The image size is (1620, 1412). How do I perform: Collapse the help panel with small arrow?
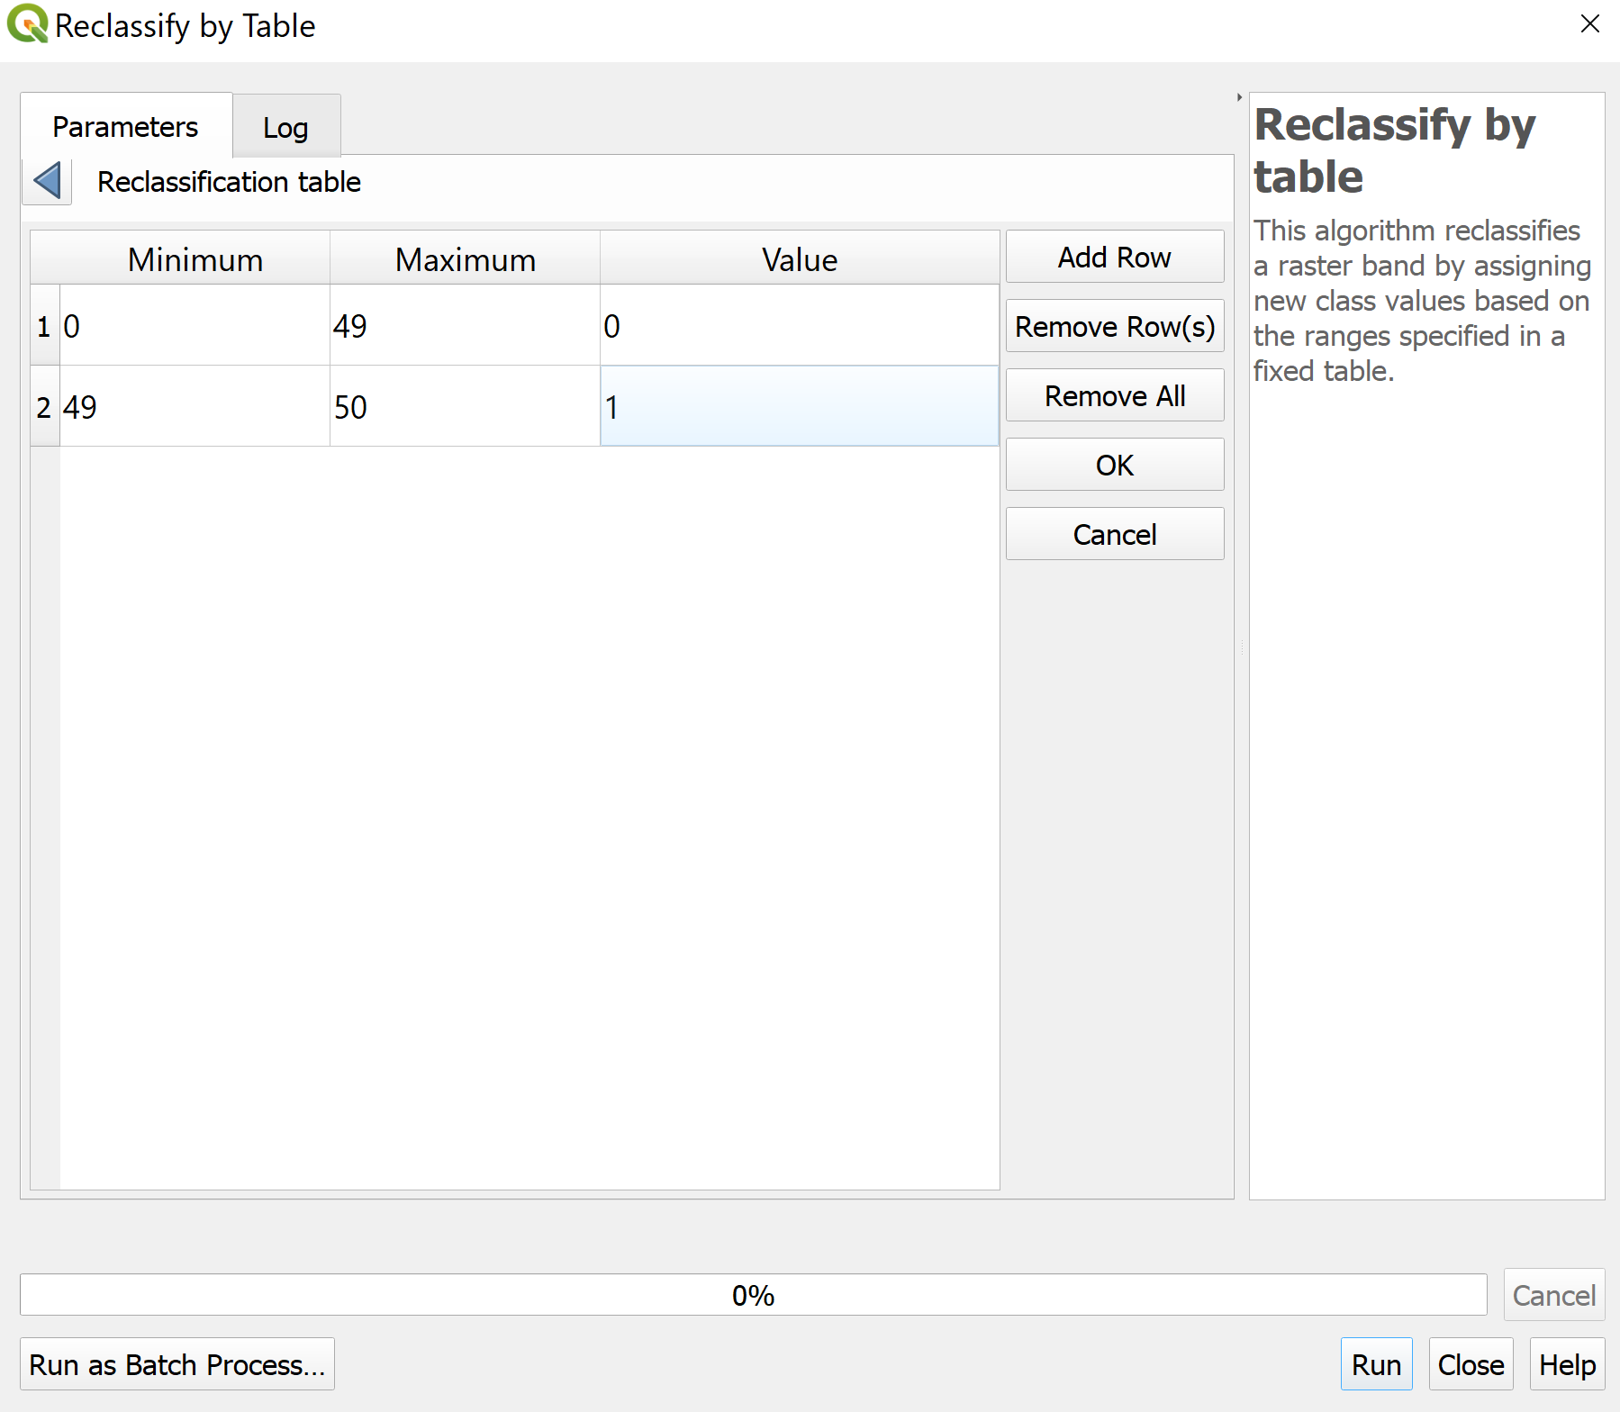(x=1239, y=97)
